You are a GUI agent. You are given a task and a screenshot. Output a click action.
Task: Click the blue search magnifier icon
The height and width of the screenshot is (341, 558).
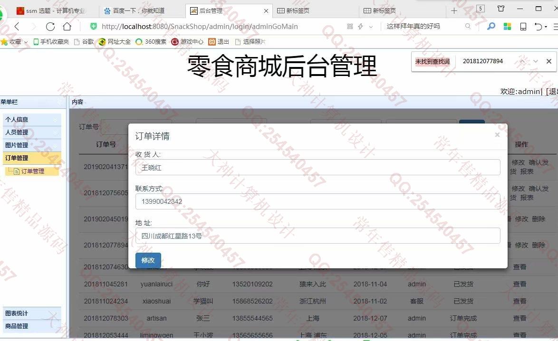pos(491,27)
